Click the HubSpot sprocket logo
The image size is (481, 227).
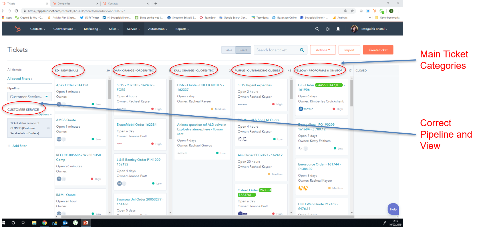pyautogui.click(x=18, y=29)
